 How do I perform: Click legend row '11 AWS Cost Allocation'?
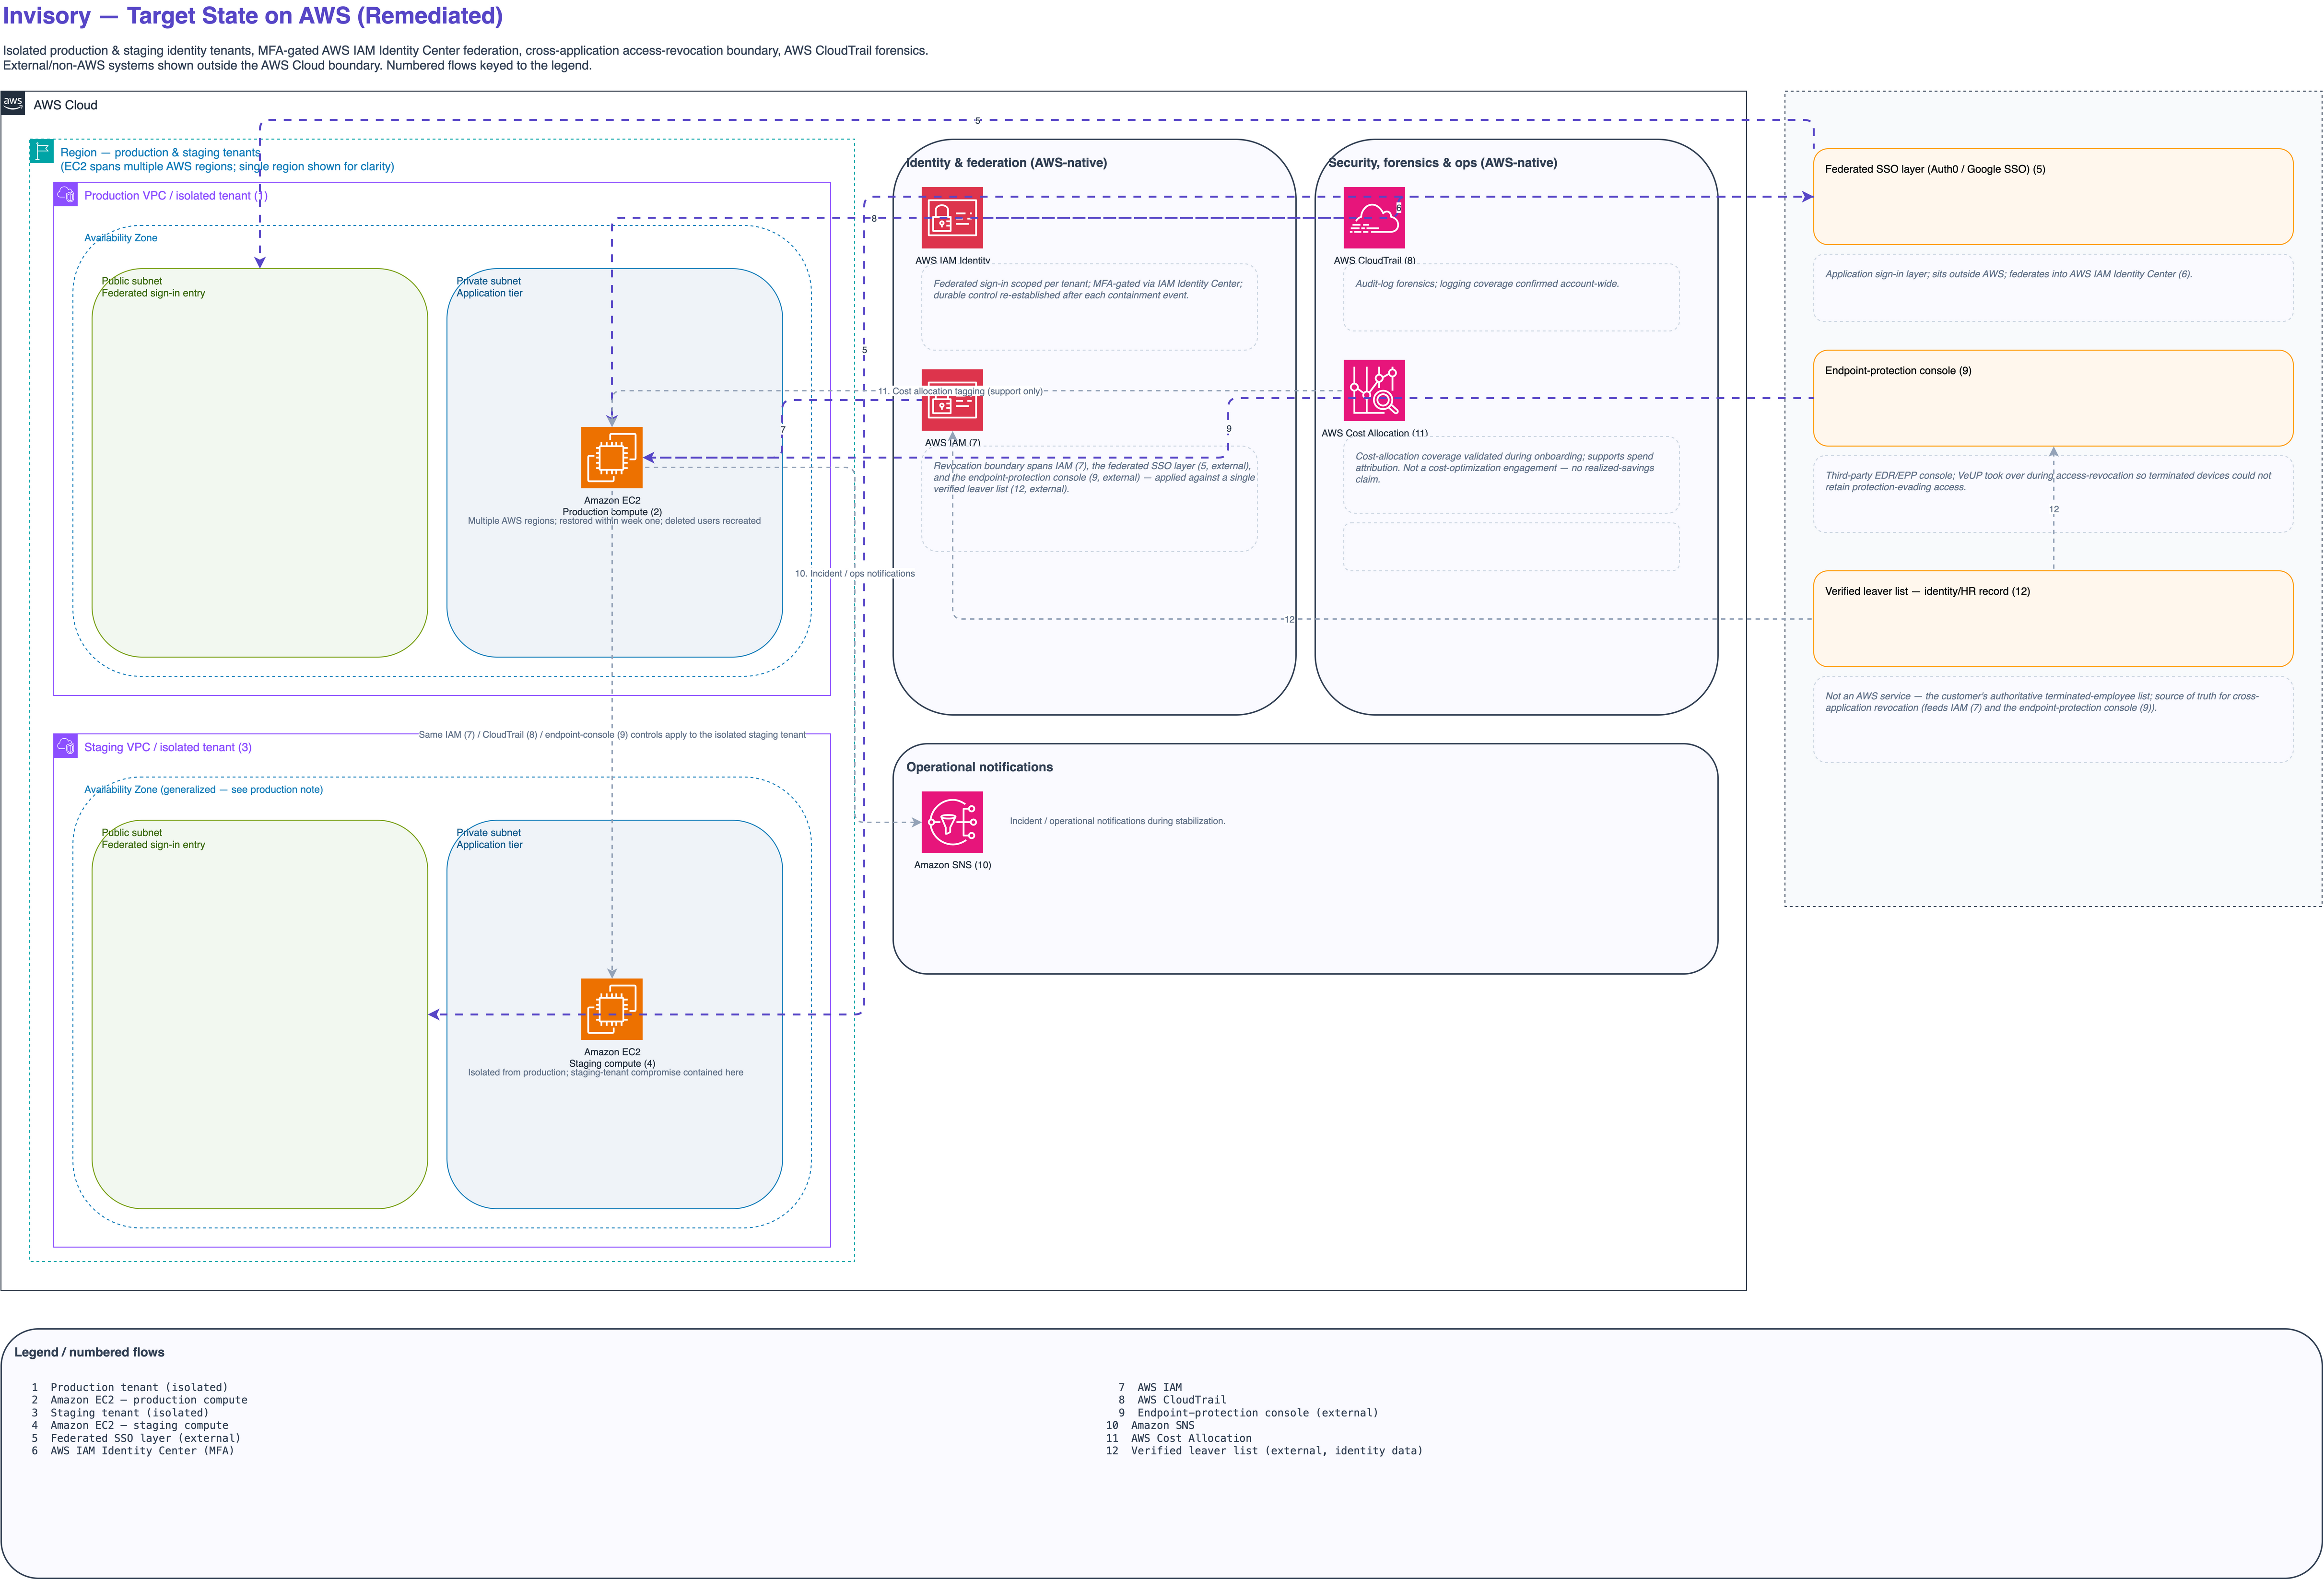pos(1178,1438)
